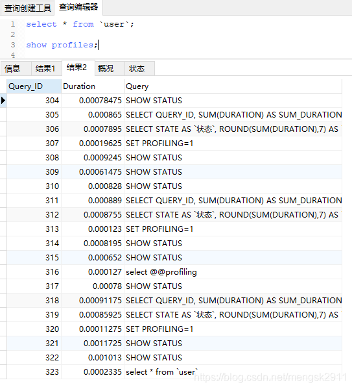Viewport: 352px width, 389px height.
Task: Select Duration cell 0.0008195
Action: tap(93, 244)
